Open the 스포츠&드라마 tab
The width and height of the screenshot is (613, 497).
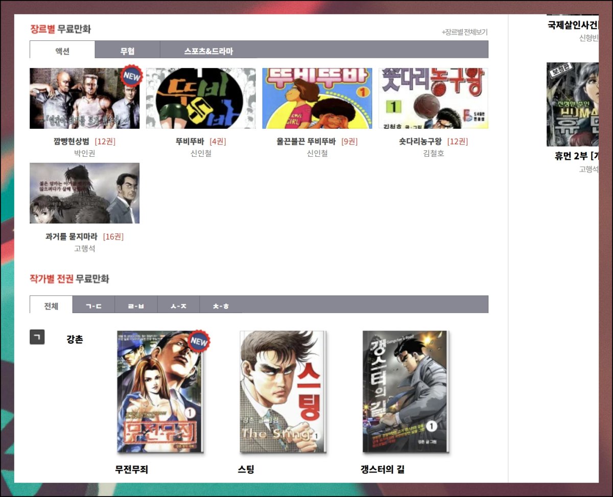point(208,50)
